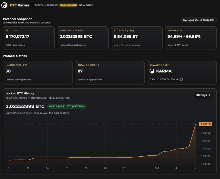Copy the KARMA token ID
The image size is (220, 179).
click(181, 79)
